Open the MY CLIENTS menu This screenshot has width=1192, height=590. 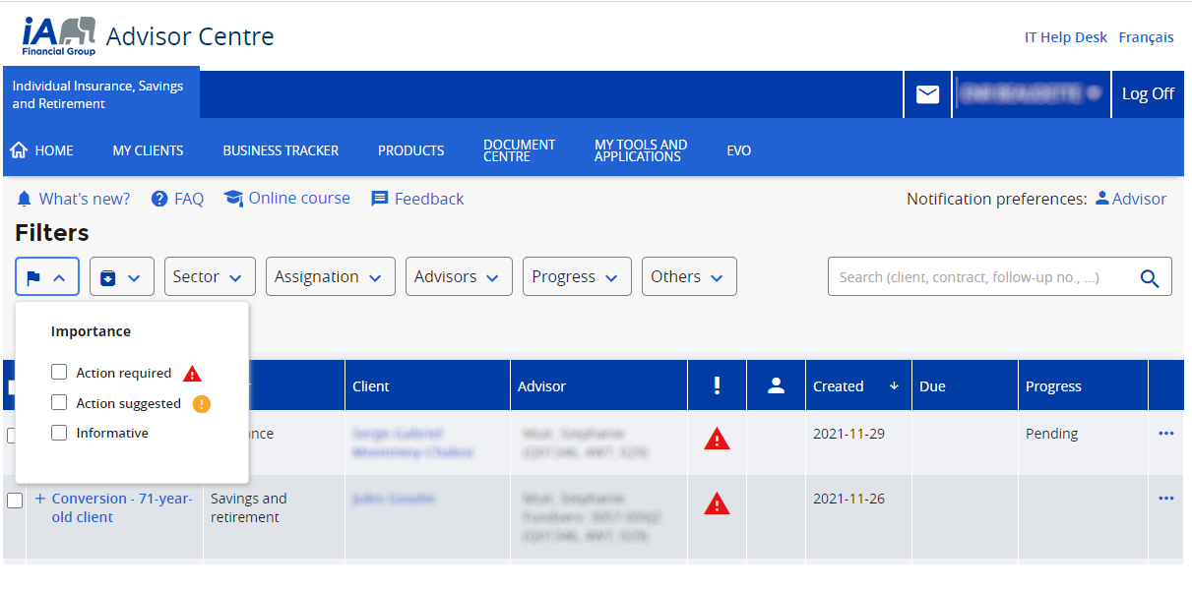click(x=148, y=150)
